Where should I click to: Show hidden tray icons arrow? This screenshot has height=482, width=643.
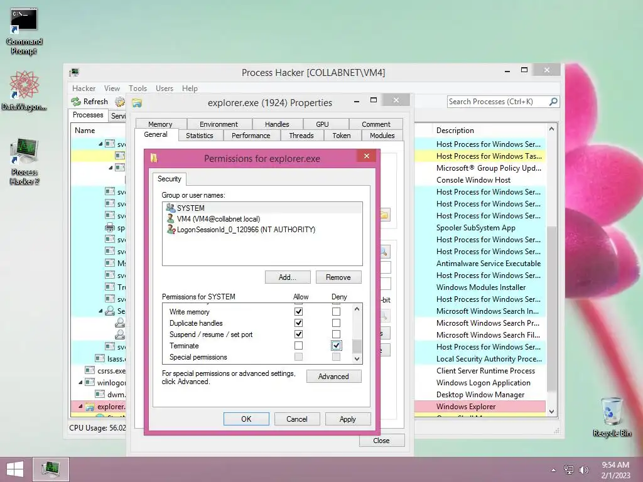553,470
